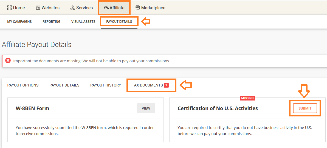Click the red notification badge on Tax Documents
This screenshot has height=148, width=327.
click(166, 85)
